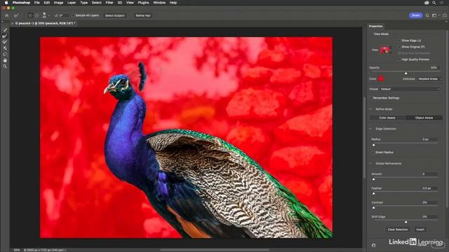Image resolution: width=449 pixels, height=252 pixels.
Task: Click the reset workspace icon at panel bottom
Action: 373,245
